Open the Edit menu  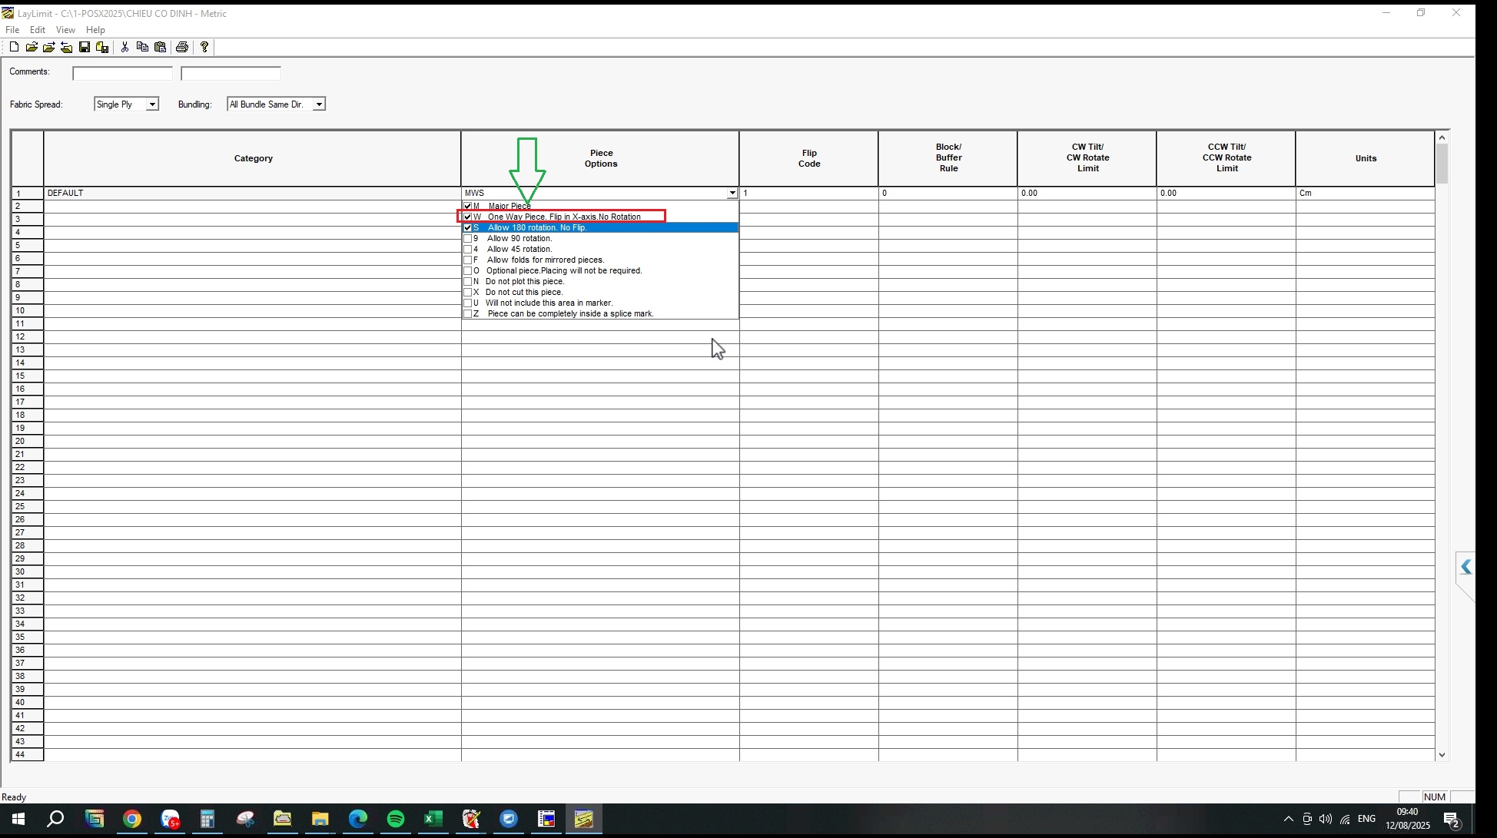(x=38, y=30)
